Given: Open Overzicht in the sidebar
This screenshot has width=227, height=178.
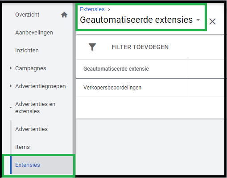Looking at the screenshot, I should [27, 15].
